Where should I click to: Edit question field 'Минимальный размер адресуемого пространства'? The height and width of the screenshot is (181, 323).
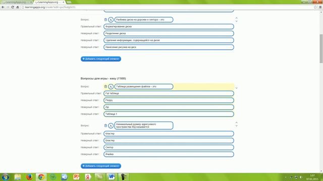coord(144,126)
